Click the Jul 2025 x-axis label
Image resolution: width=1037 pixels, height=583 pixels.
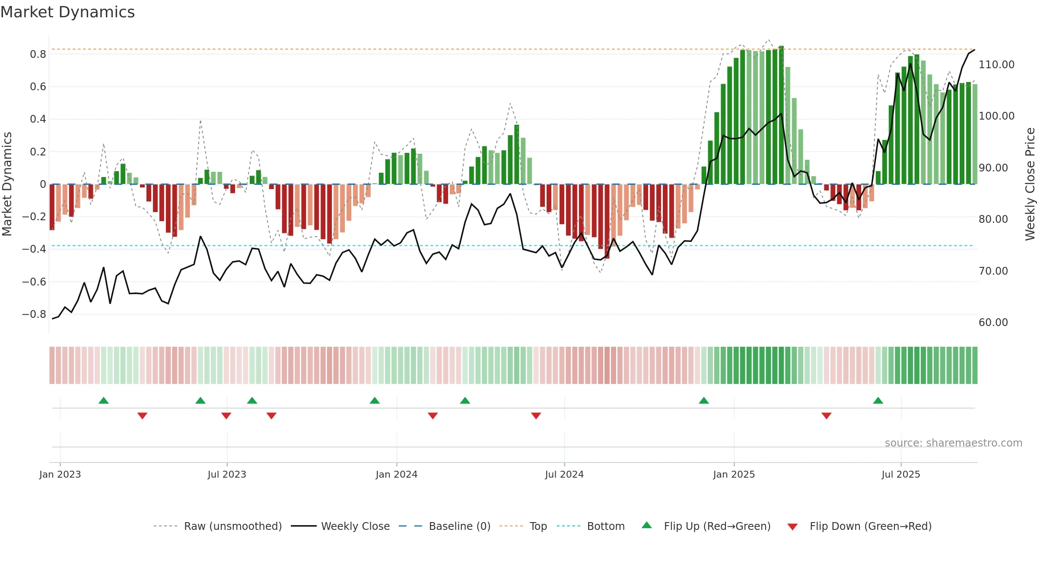point(901,474)
